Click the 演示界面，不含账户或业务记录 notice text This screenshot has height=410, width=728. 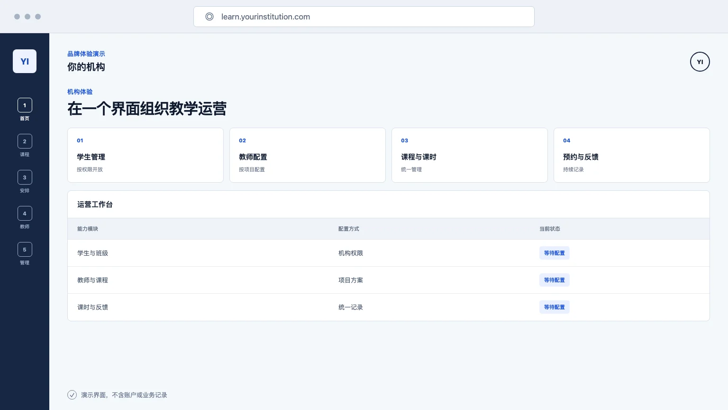click(124, 395)
